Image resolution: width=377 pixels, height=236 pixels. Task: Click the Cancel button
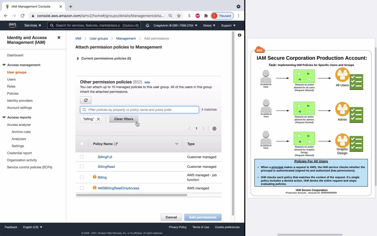171,217
